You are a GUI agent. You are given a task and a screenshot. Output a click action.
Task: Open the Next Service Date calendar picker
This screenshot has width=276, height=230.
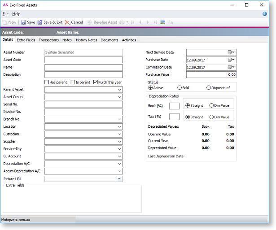tap(231, 52)
